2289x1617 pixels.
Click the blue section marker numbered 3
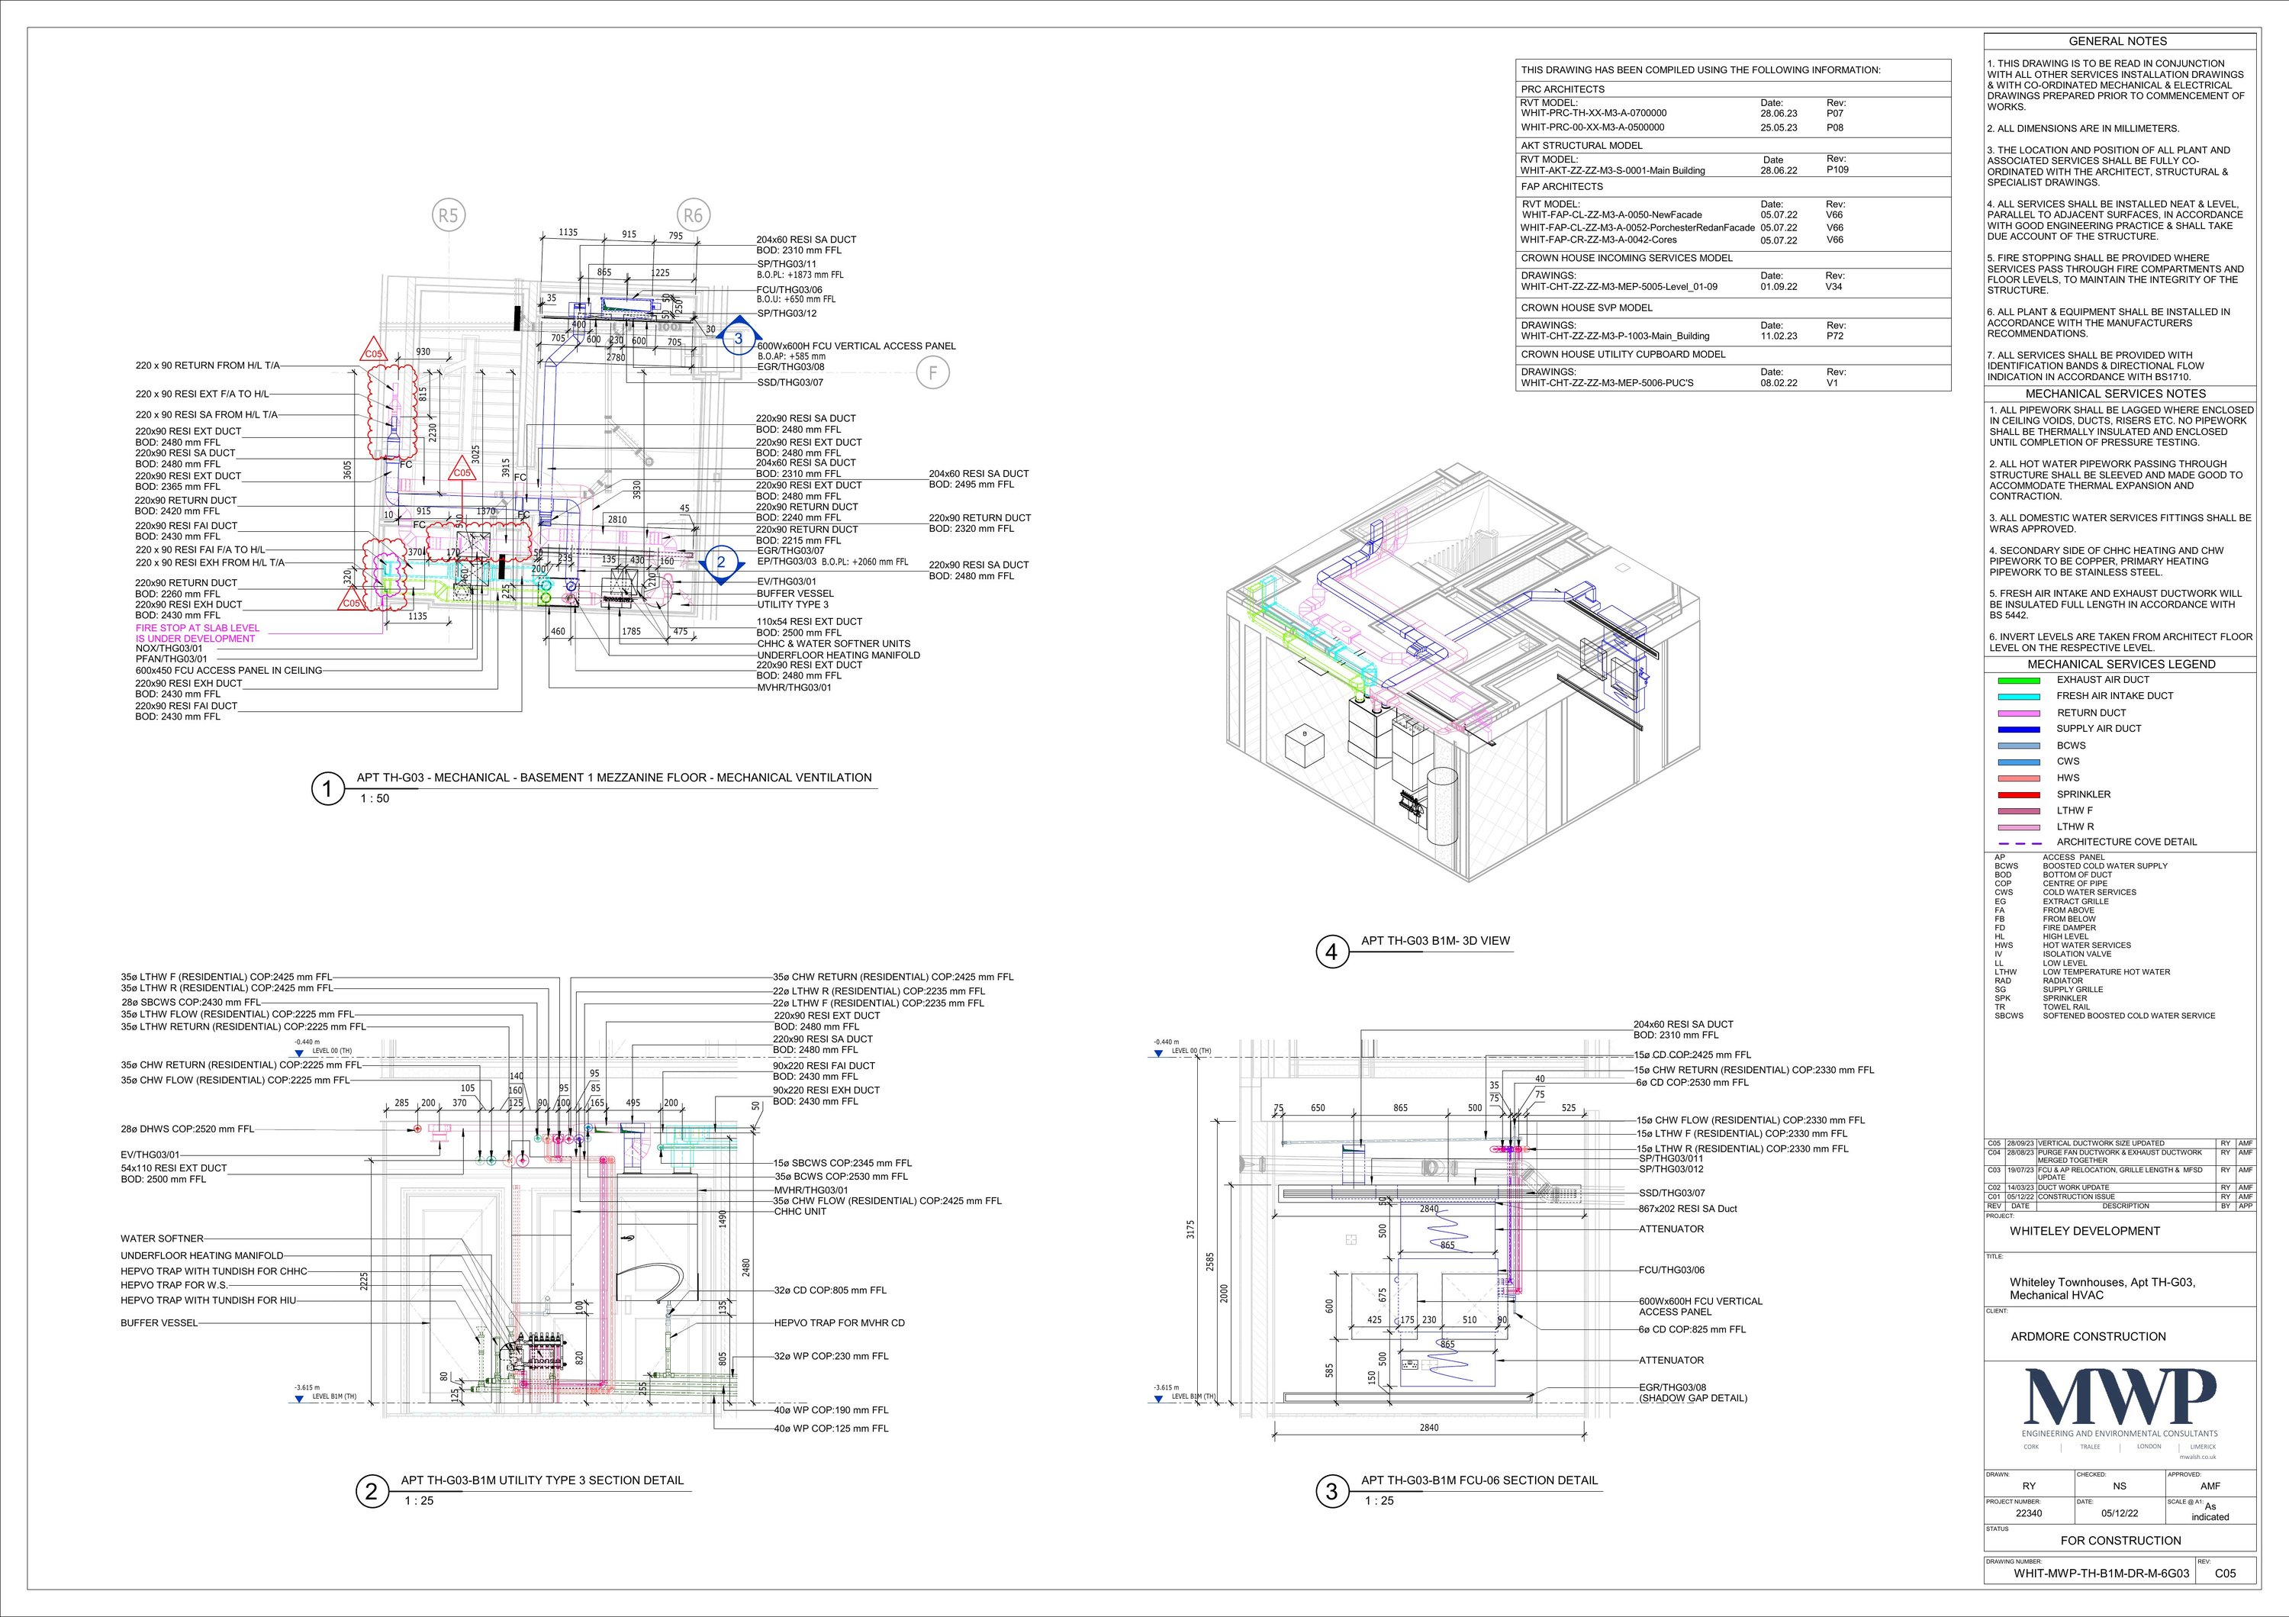click(x=738, y=338)
